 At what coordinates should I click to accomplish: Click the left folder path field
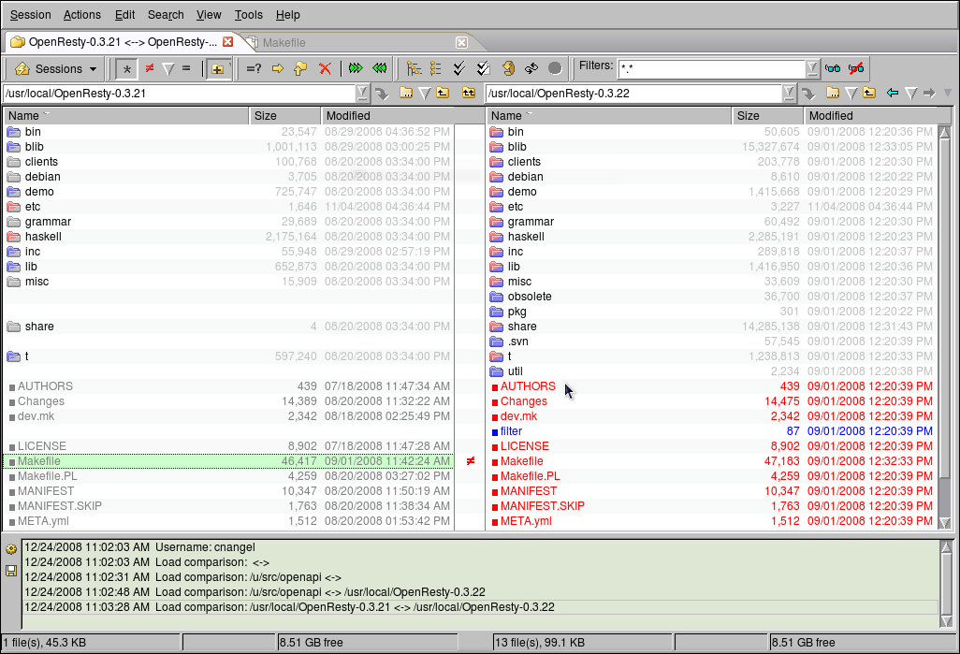tap(180, 93)
